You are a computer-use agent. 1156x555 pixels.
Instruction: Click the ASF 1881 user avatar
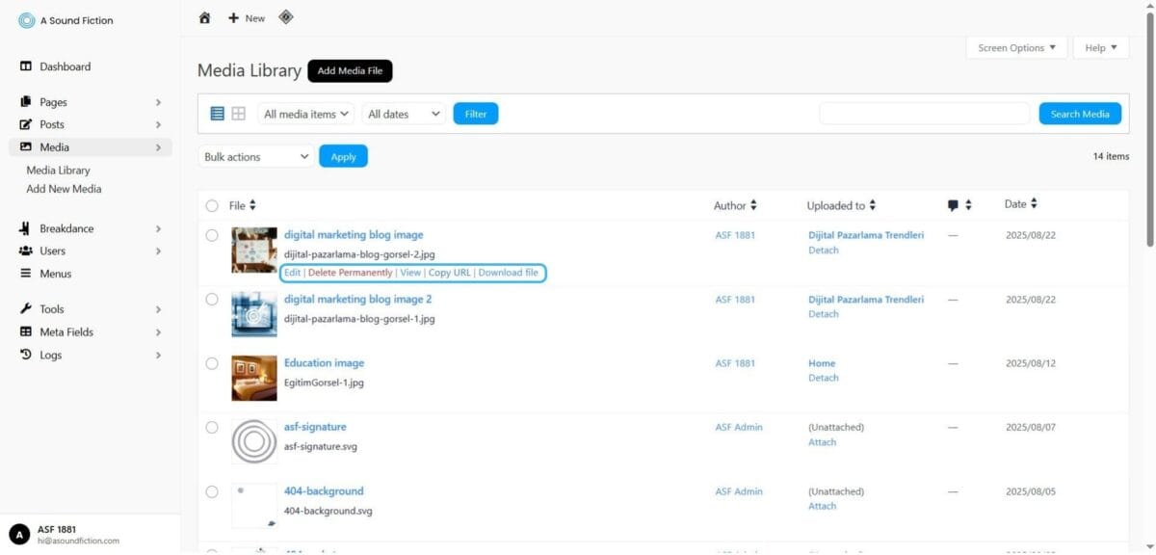click(19, 534)
